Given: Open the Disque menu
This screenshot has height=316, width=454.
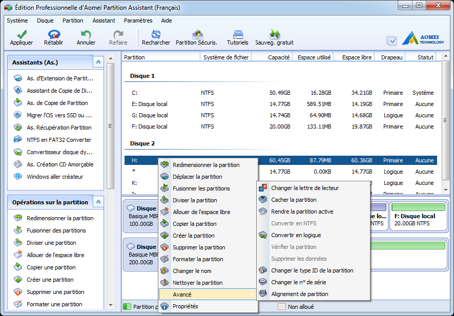Looking at the screenshot, I should click(45, 20).
